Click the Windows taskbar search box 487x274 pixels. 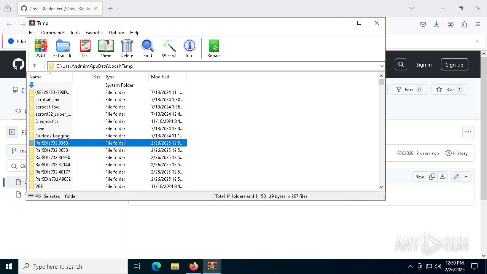[x=73, y=266]
